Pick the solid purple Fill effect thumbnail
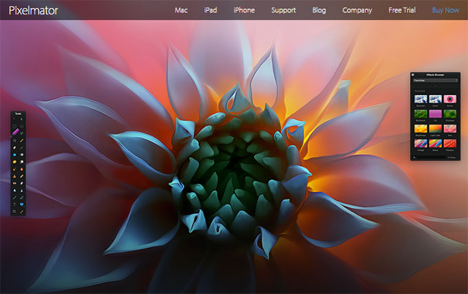Image resolution: width=468 pixels, height=294 pixels. pyautogui.click(x=435, y=114)
